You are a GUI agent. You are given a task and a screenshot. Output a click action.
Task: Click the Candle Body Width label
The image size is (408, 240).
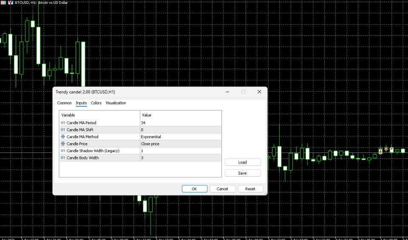83,158
